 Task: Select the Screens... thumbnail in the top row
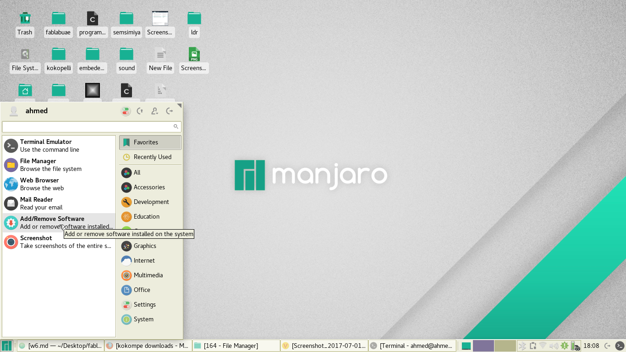click(160, 24)
